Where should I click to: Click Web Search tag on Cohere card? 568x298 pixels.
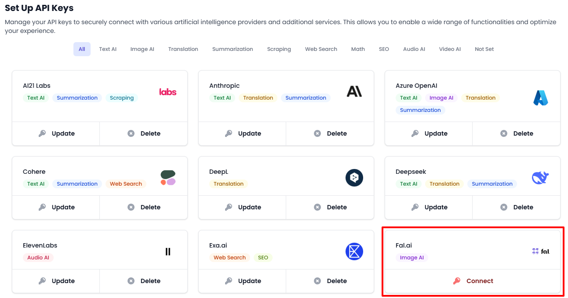126,184
